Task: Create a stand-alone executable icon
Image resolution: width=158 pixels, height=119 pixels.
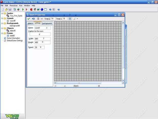Action: click(15, 9)
